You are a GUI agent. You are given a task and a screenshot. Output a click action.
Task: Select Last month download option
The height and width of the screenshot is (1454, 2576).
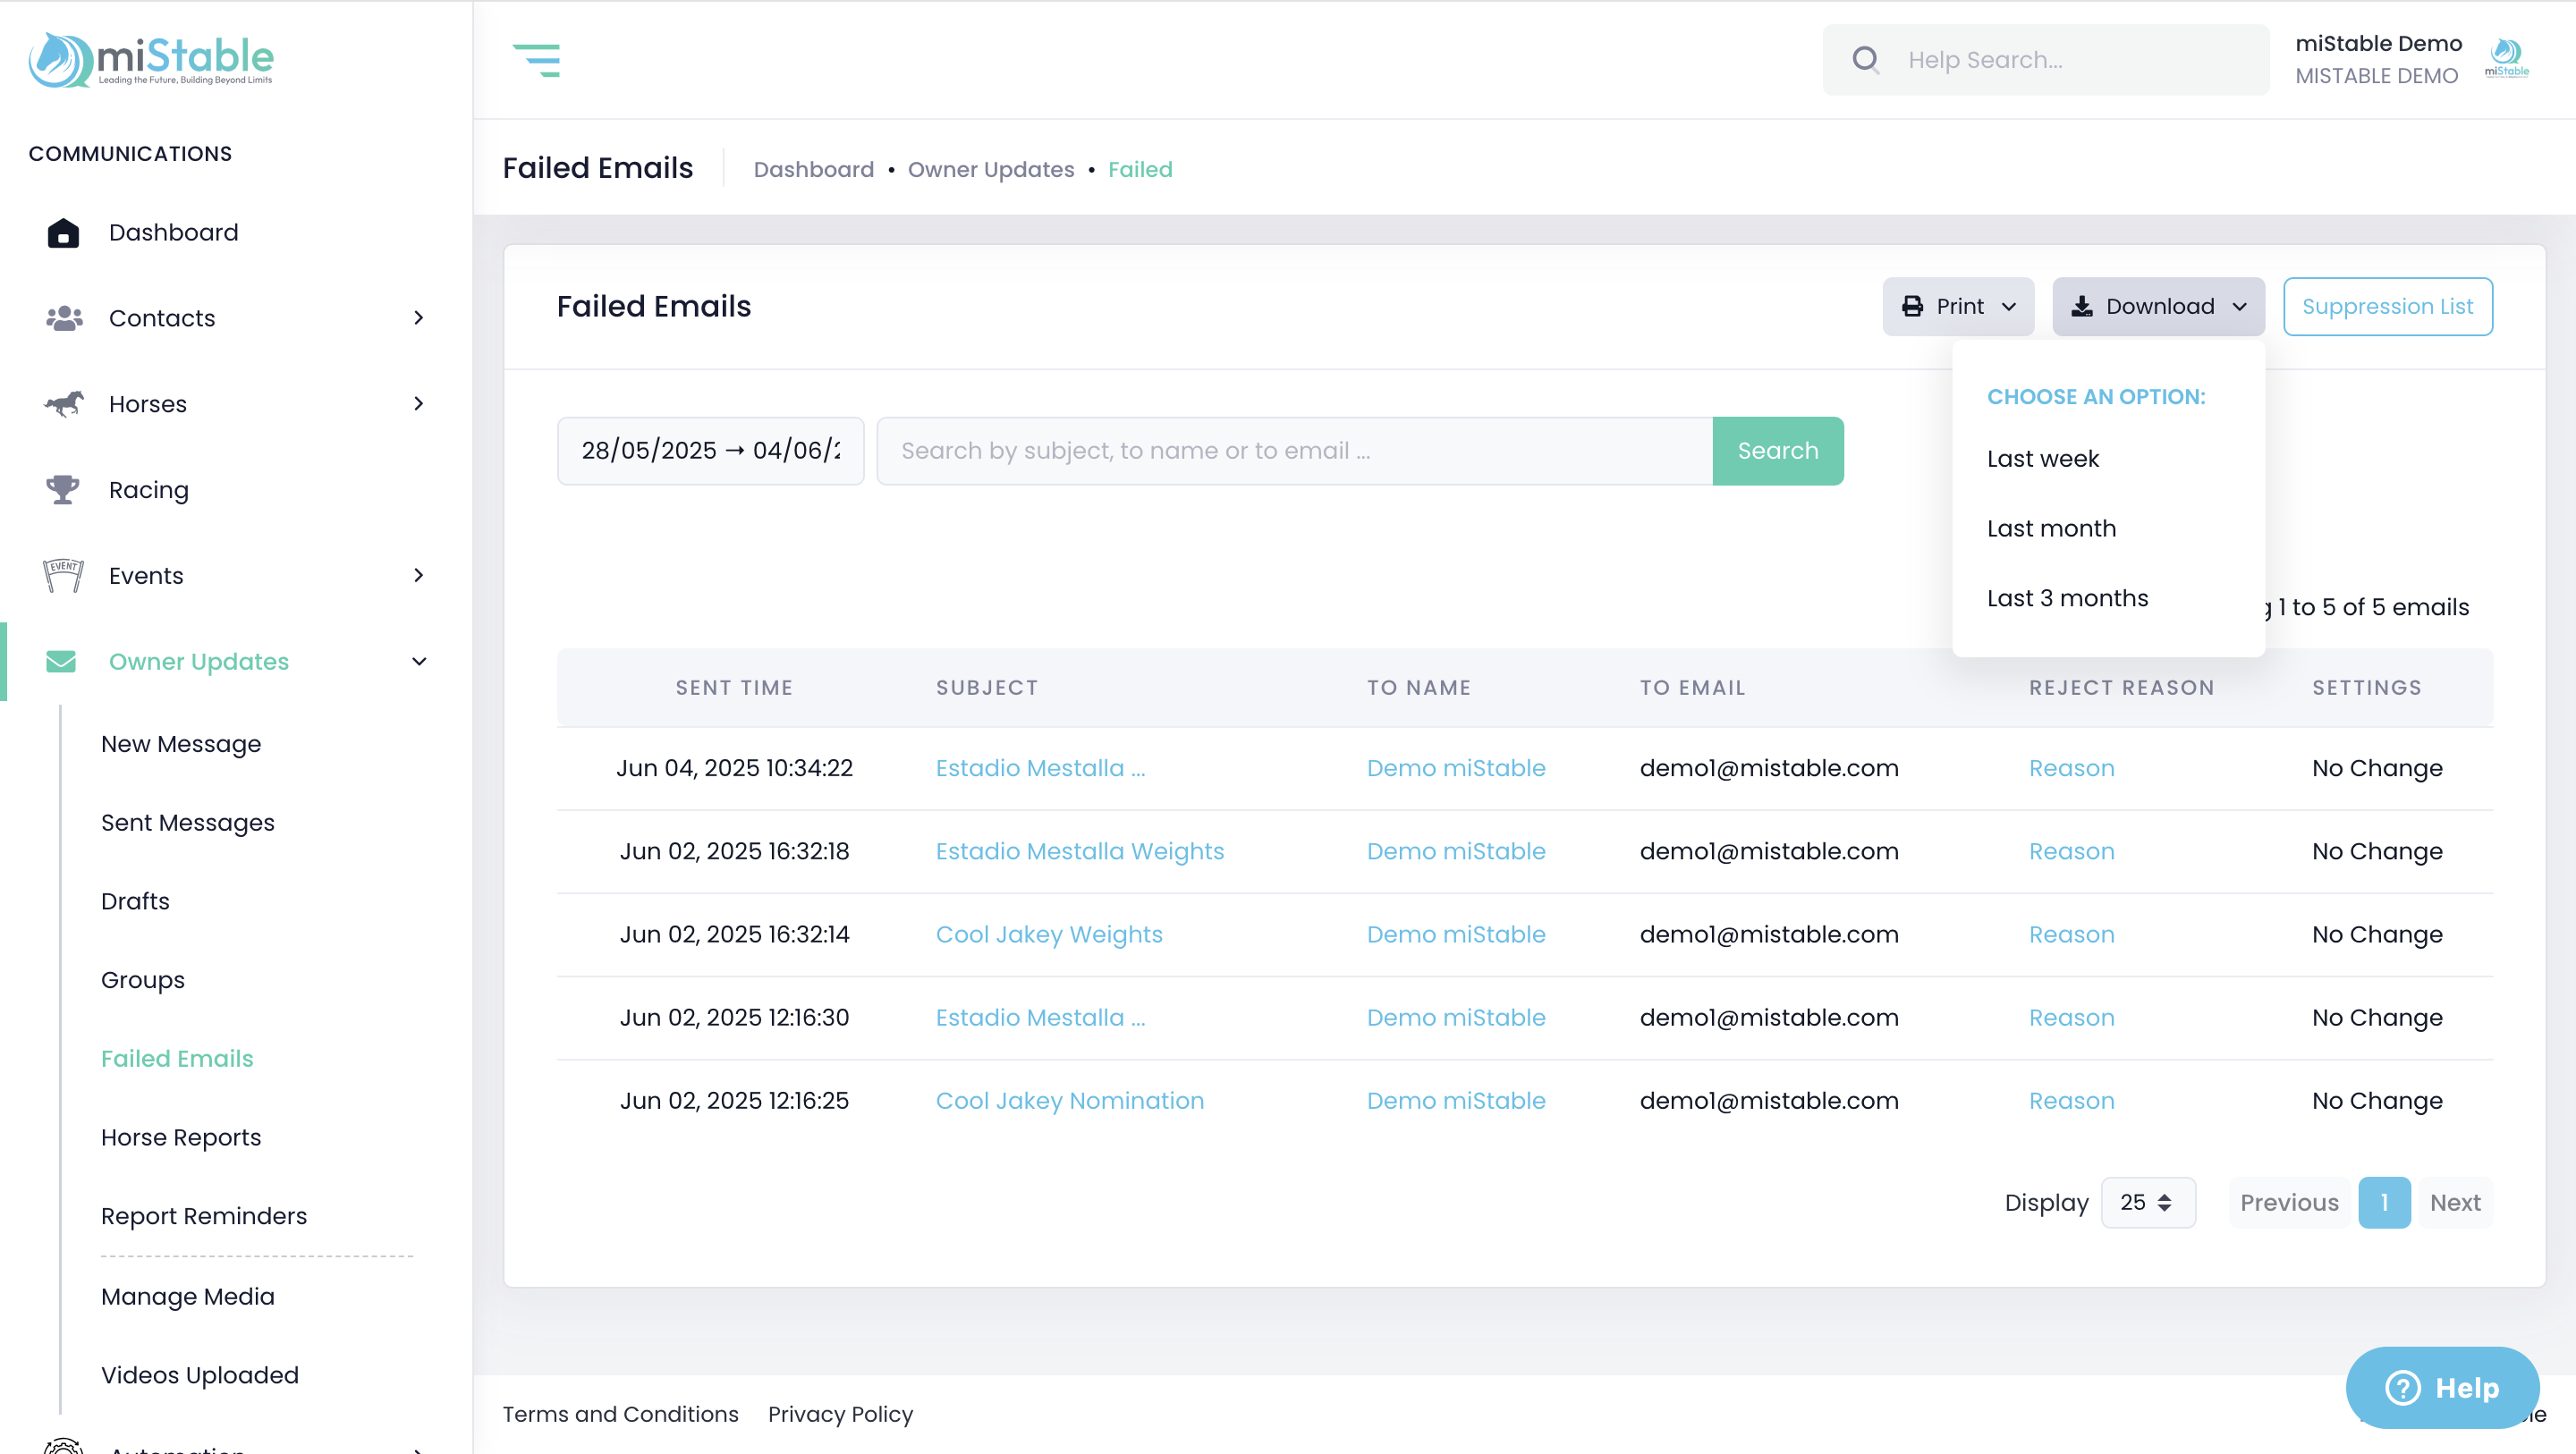tap(2051, 528)
